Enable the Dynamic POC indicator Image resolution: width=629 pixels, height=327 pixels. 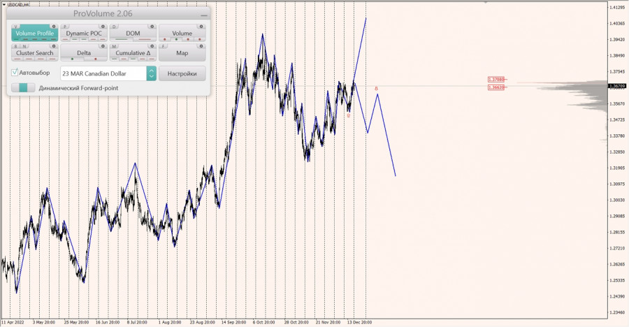(x=84, y=34)
